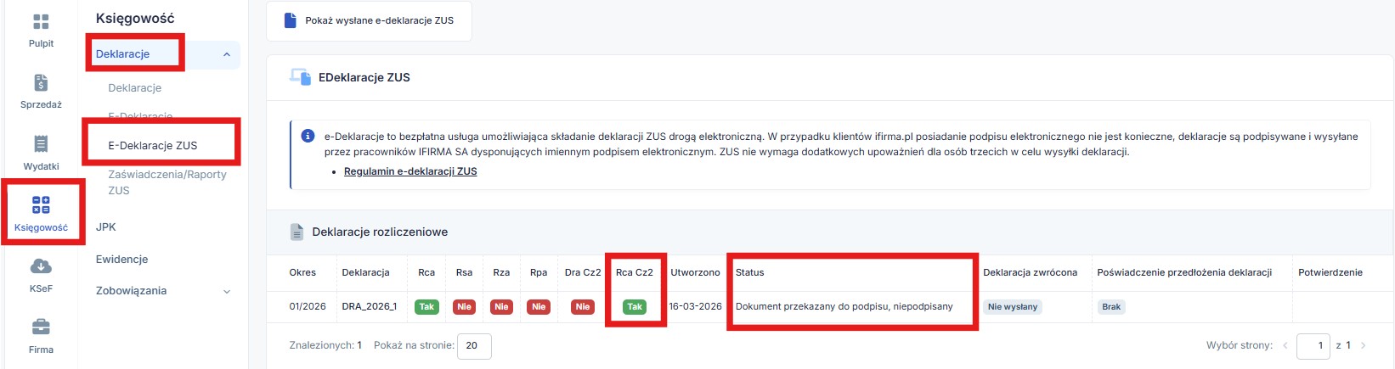Click the green Tak badge under Rca
Image resolution: width=1395 pixels, height=369 pixels.
click(426, 307)
